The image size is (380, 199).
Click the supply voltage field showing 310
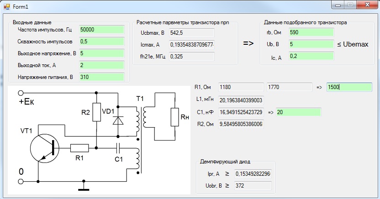pos(101,77)
